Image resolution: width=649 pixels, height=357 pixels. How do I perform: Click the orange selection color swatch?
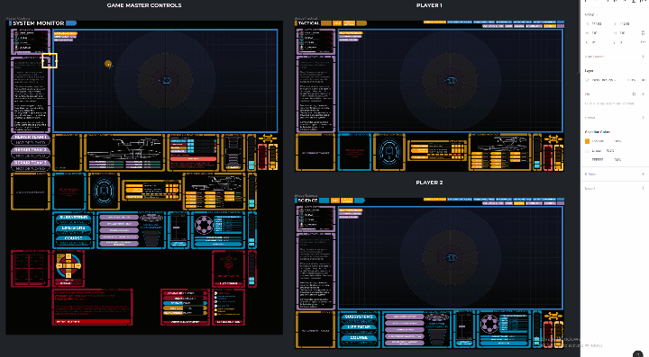[x=587, y=141]
